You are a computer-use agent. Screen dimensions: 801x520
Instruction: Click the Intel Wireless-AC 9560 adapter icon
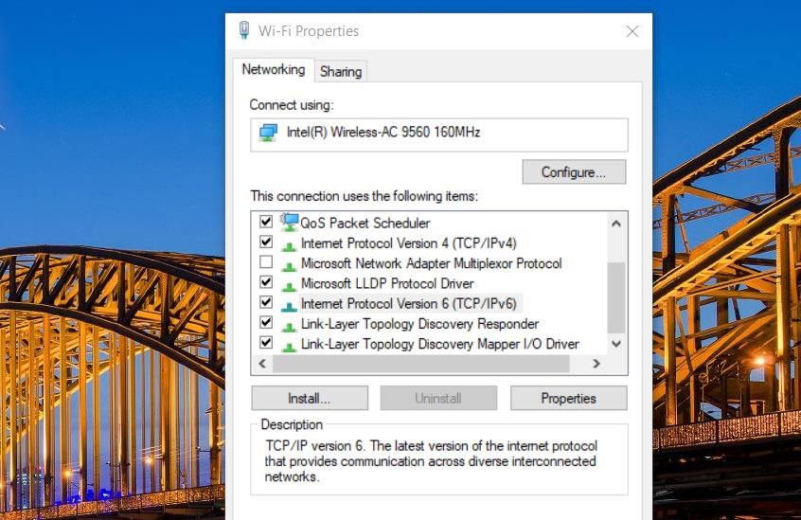[x=268, y=133]
